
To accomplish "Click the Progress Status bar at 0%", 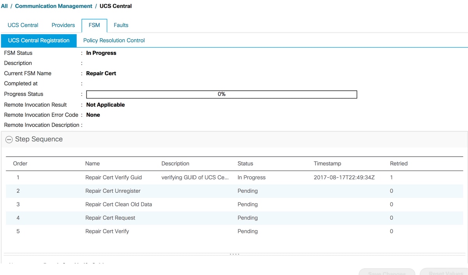I will coord(221,94).
